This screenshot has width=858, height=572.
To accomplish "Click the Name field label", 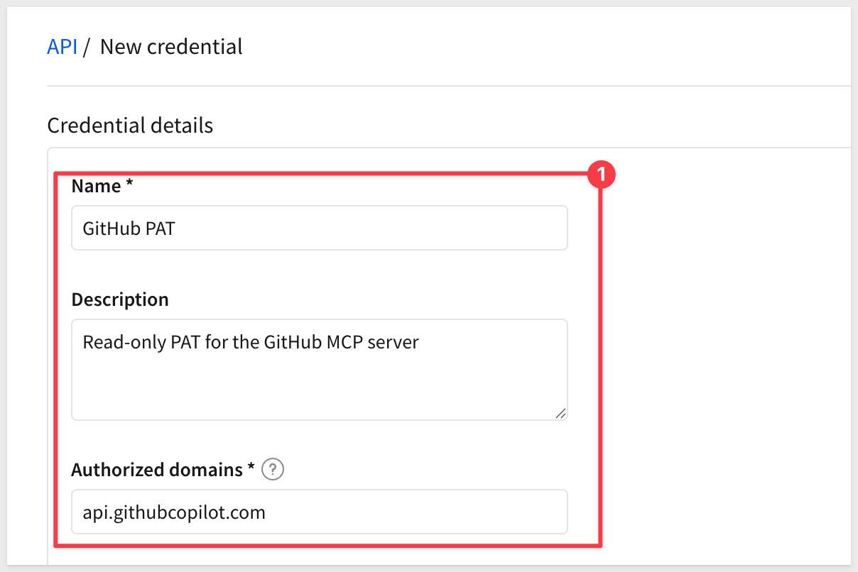I will tap(97, 186).
